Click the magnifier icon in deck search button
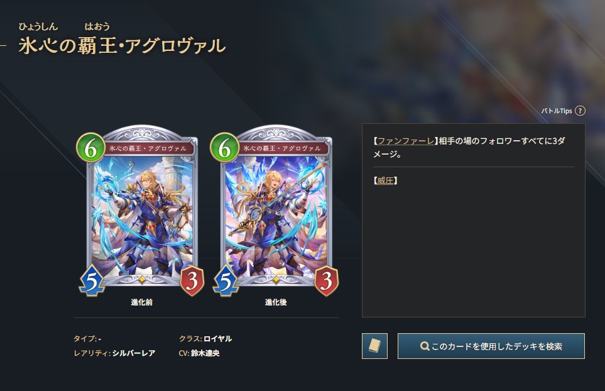 (425, 346)
